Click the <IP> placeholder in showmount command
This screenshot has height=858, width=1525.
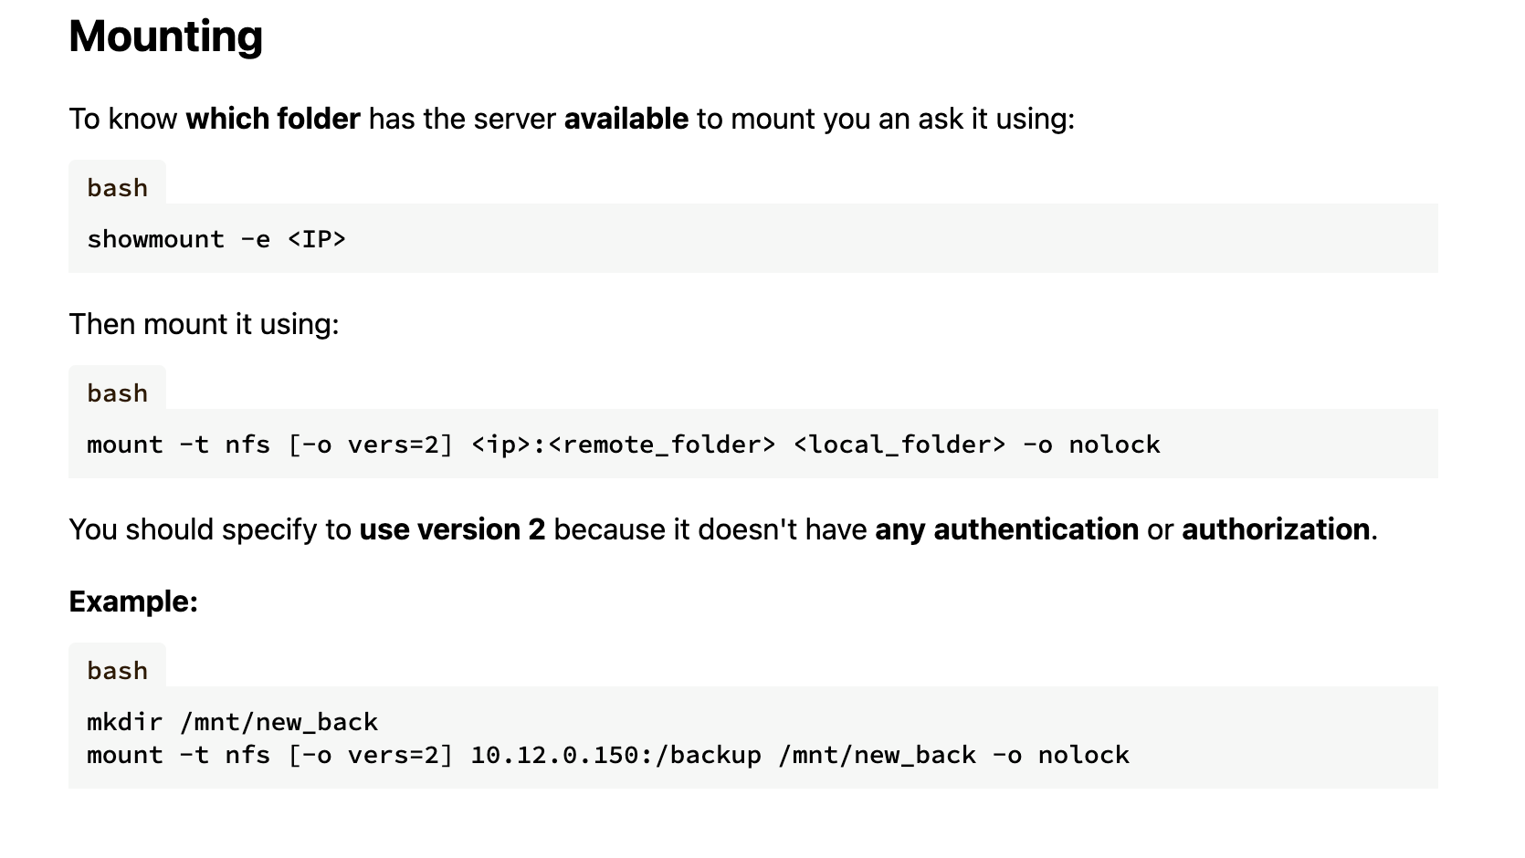click(x=317, y=239)
